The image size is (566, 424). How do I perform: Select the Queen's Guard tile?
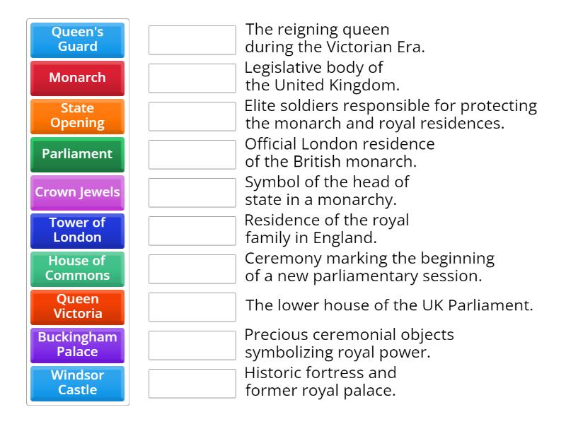click(77, 40)
